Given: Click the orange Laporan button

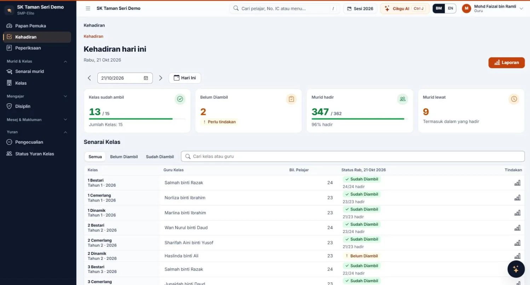Looking at the screenshot, I should pos(507,63).
